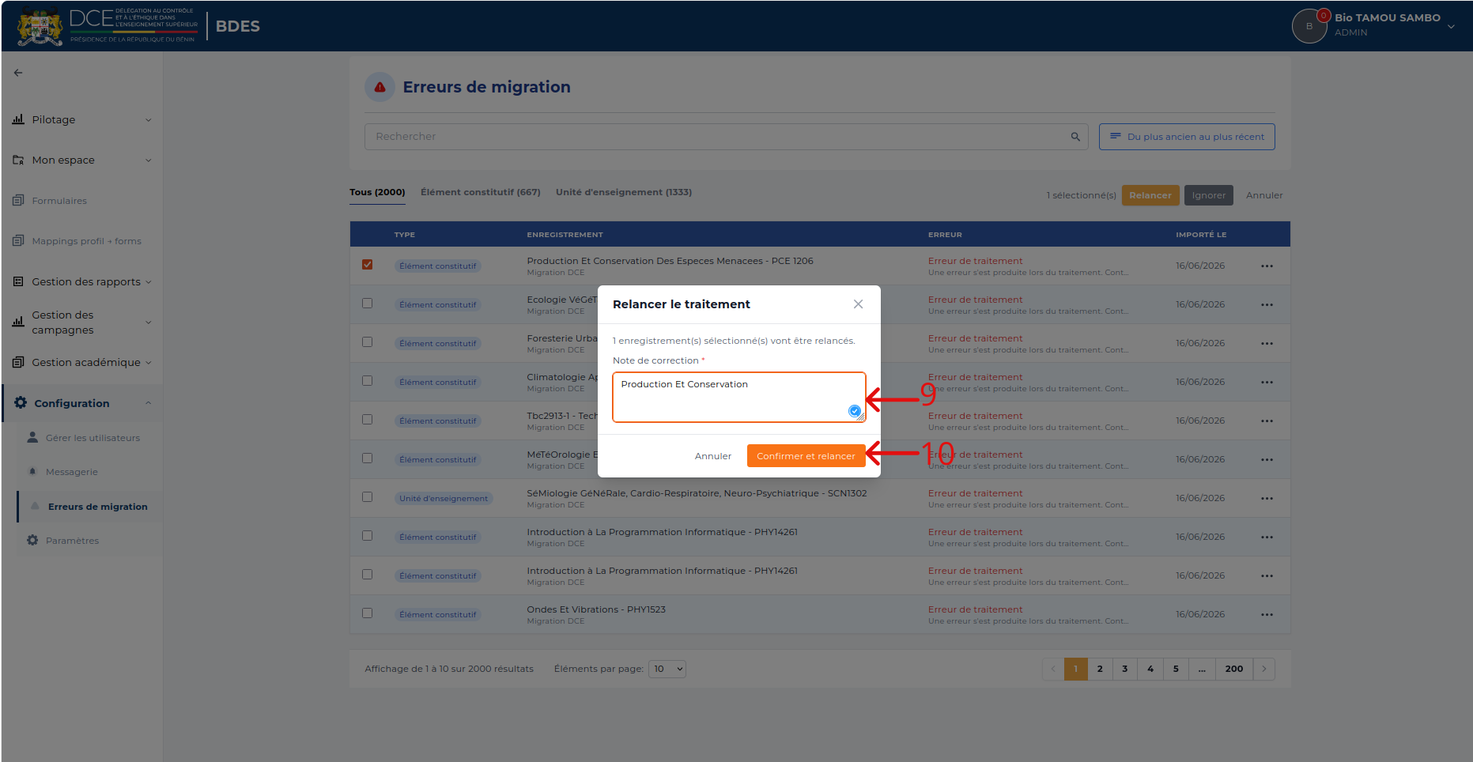The height and width of the screenshot is (762, 1473).
Task: Click the Formulaires icon in the sidebar
Action: coord(18,200)
